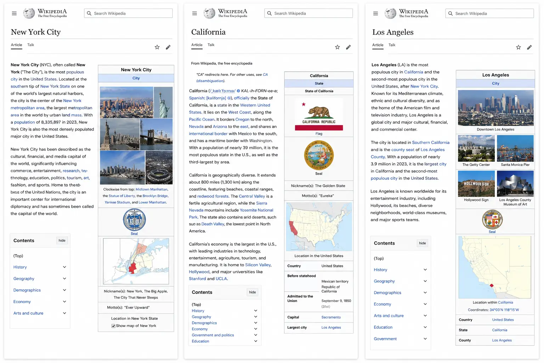
Task: Expand History section in New York City contents
Action: [64, 267]
